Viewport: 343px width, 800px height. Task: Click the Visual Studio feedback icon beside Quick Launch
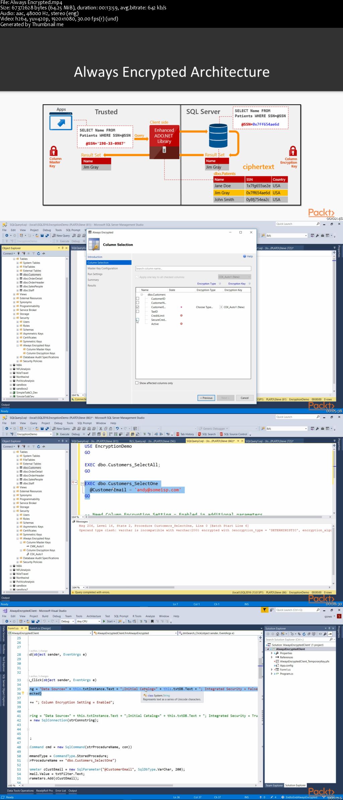(272, 610)
